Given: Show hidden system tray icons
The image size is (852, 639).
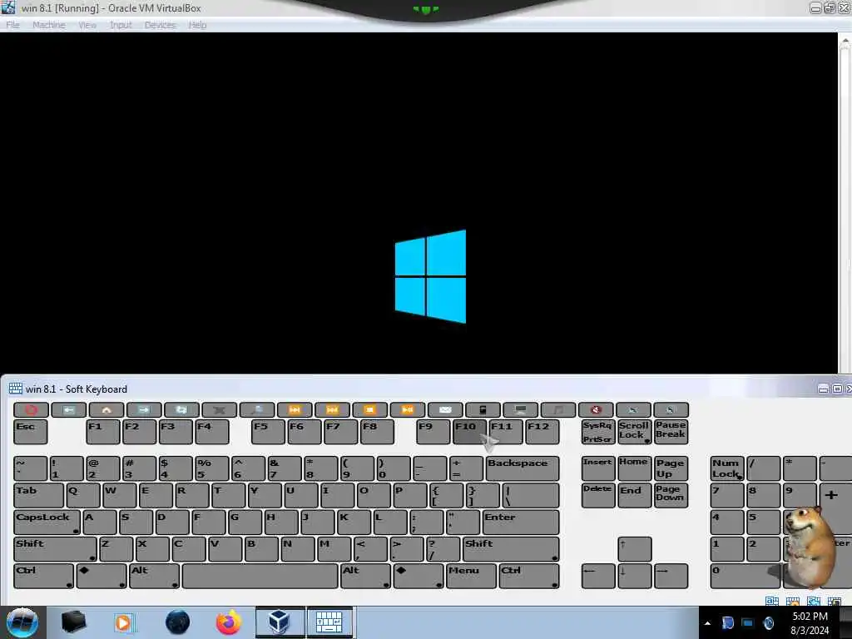Looking at the screenshot, I should (707, 623).
